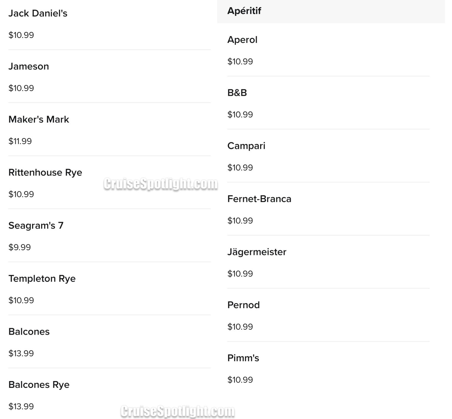This screenshot has height=419, width=452.
Task: Choose the Pimm's drink item
Action: tap(243, 358)
